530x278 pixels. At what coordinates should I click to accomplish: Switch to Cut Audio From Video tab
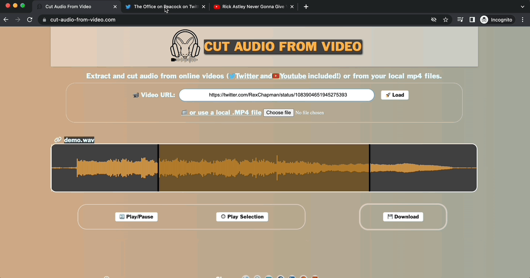77,7
